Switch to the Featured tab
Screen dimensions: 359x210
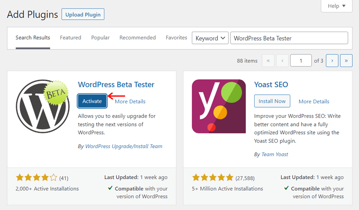click(70, 37)
